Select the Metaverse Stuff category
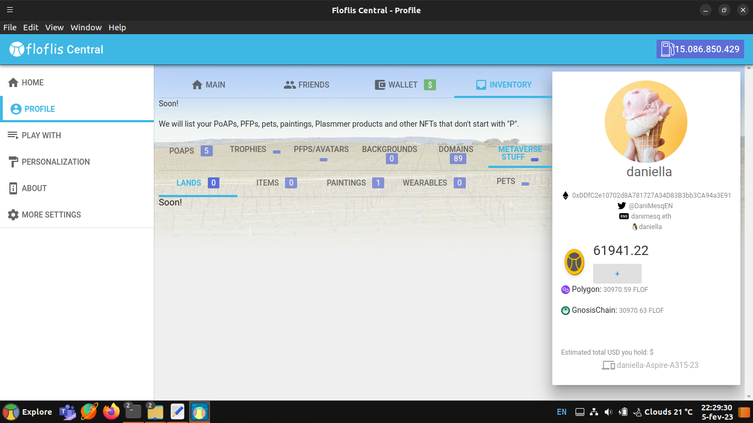 pos(519,154)
